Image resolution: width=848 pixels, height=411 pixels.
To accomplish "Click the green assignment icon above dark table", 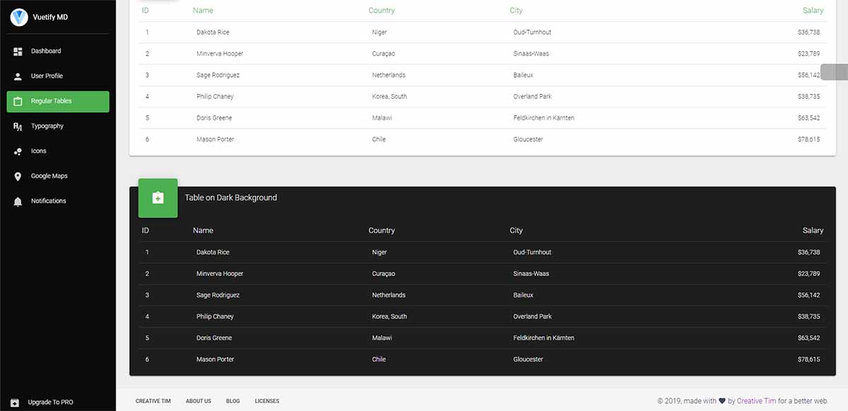I will click(158, 198).
